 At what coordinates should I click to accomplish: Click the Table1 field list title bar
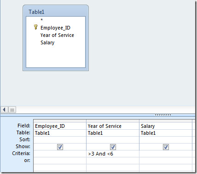pos(56,12)
